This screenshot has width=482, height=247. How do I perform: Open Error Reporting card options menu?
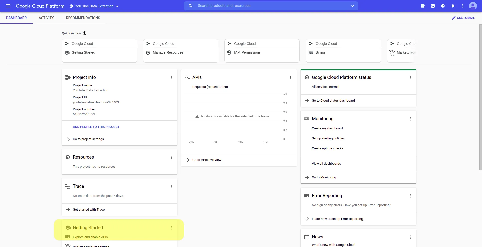[410, 196]
